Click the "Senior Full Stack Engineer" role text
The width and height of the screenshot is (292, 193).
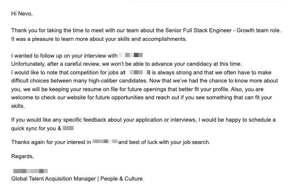coord(198,31)
